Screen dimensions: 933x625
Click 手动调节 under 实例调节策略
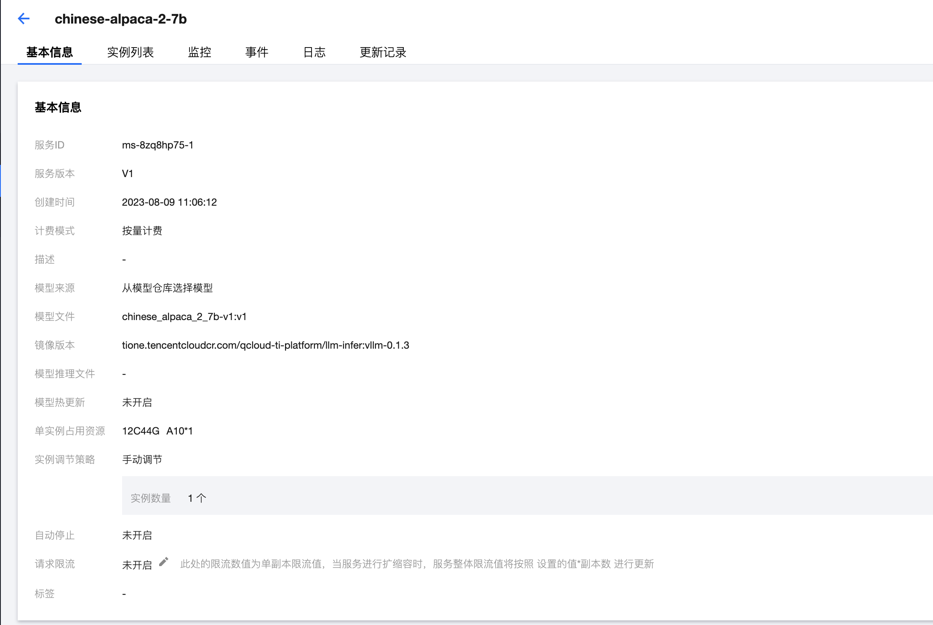[x=142, y=459]
